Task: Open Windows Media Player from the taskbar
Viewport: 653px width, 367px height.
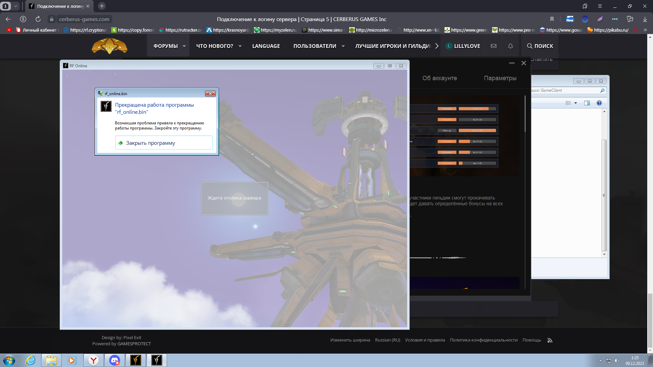Action: pos(72,360)
